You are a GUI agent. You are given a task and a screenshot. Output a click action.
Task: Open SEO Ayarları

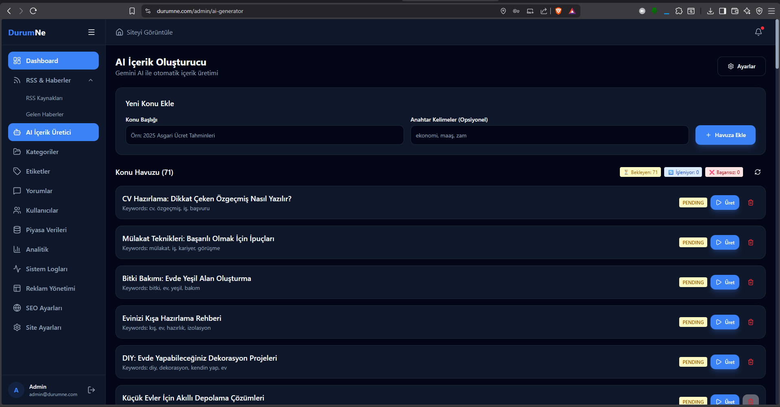click(53, 308)
